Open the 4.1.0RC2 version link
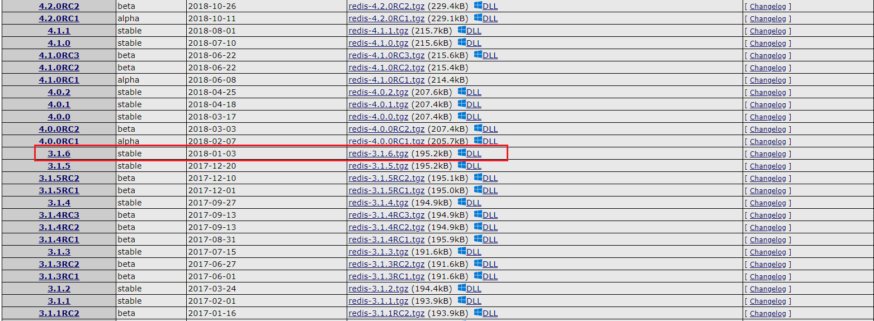874x321 pixels. 59,68
